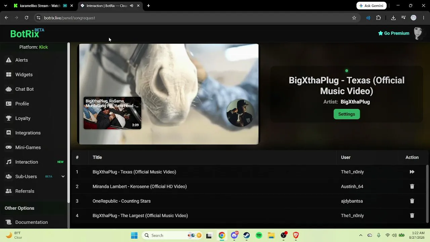Open Widgets in the sidebar
The height and width of the screenshot is (242, 430).
(24, 75)
